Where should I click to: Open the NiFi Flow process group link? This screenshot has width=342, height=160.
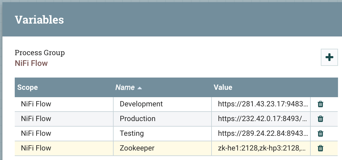coord(31,63)
